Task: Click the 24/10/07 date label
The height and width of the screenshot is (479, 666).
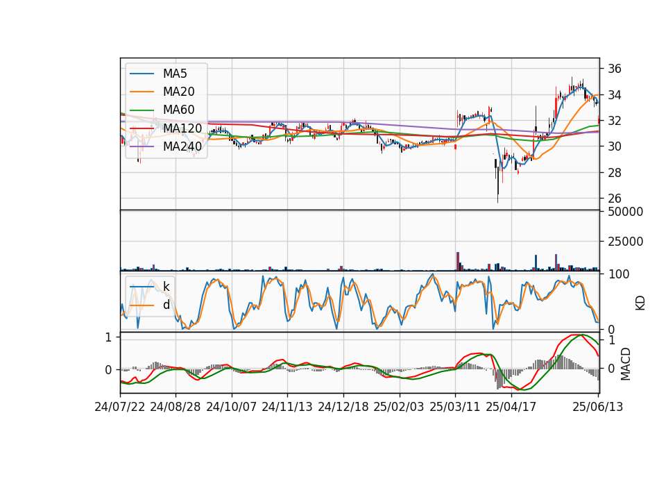Action: [232, 407]
